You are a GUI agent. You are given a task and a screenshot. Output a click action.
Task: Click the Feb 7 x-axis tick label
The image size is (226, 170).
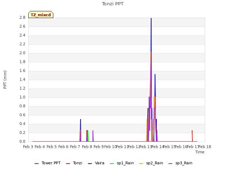(75, 147)
